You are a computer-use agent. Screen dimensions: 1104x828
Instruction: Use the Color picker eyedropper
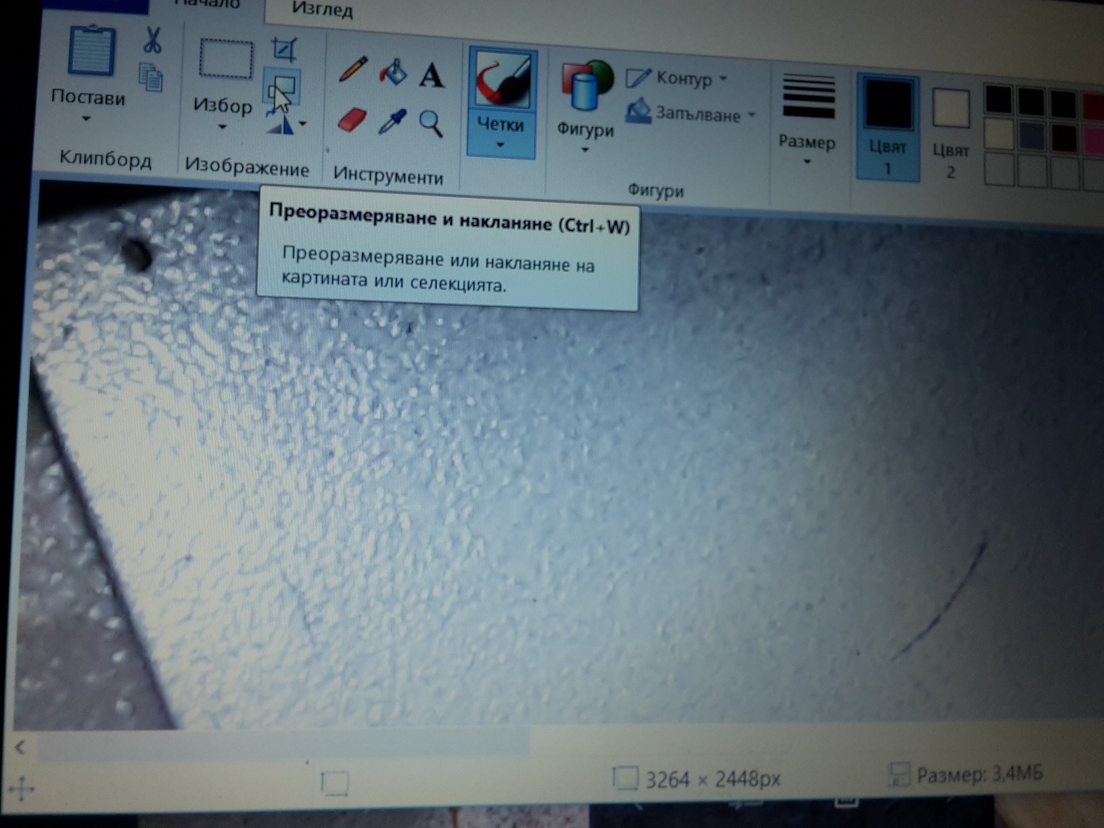click(x=392, y=122)
